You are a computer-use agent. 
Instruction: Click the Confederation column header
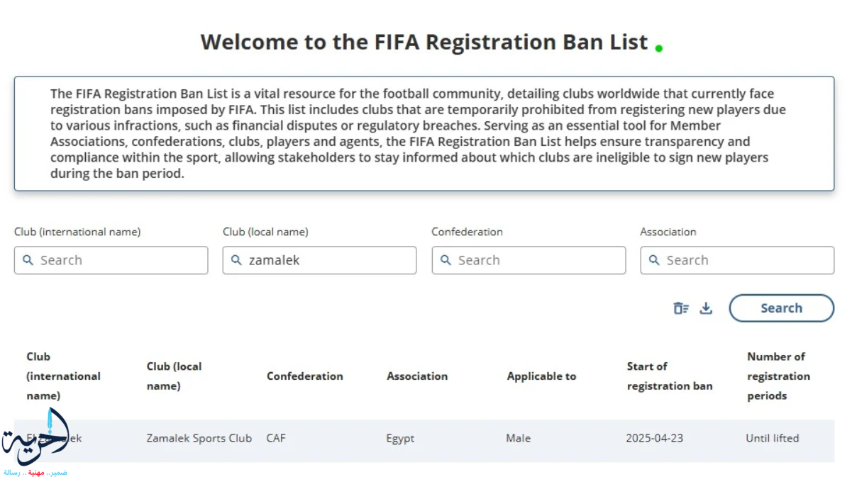(304, 376)
